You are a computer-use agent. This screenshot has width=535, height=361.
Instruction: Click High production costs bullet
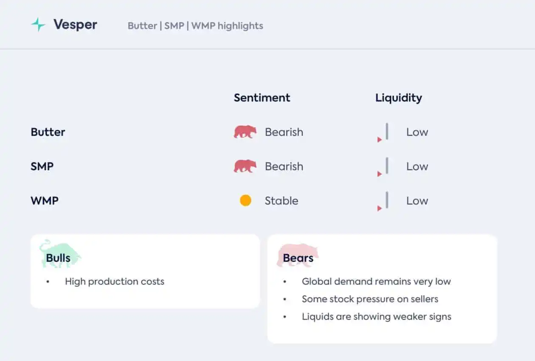tap(115, 281)
